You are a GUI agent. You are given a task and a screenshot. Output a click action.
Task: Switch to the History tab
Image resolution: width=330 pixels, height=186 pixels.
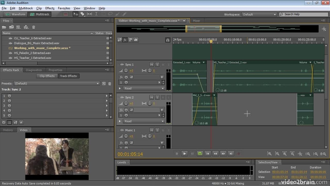click(8, 130)
